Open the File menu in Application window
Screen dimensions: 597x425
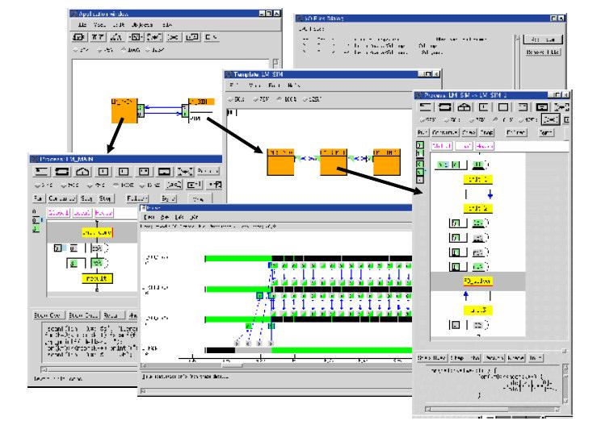click(82, 25)
